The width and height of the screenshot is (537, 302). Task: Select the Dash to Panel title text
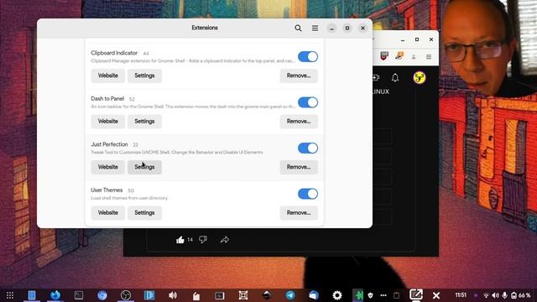(x=107, y=99)
